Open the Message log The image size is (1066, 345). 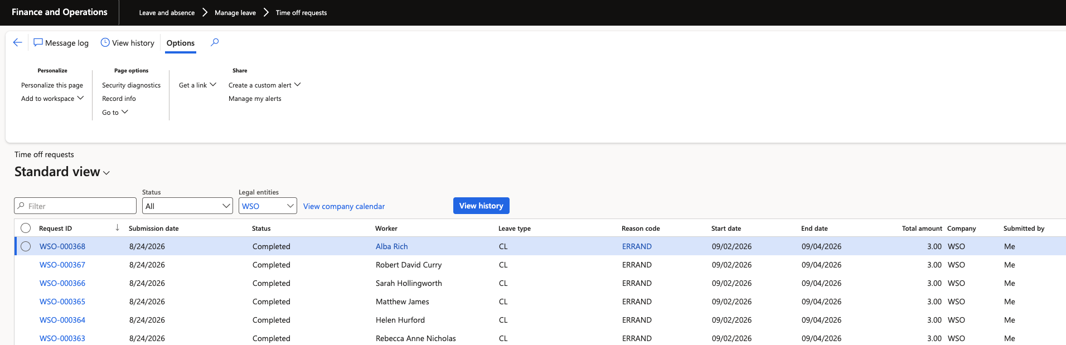point(61,43)
